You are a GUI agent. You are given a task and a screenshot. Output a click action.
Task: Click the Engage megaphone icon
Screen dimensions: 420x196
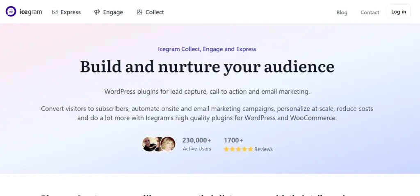coord(97,12)
